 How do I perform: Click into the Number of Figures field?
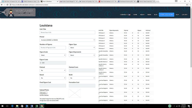click(53, 48)
